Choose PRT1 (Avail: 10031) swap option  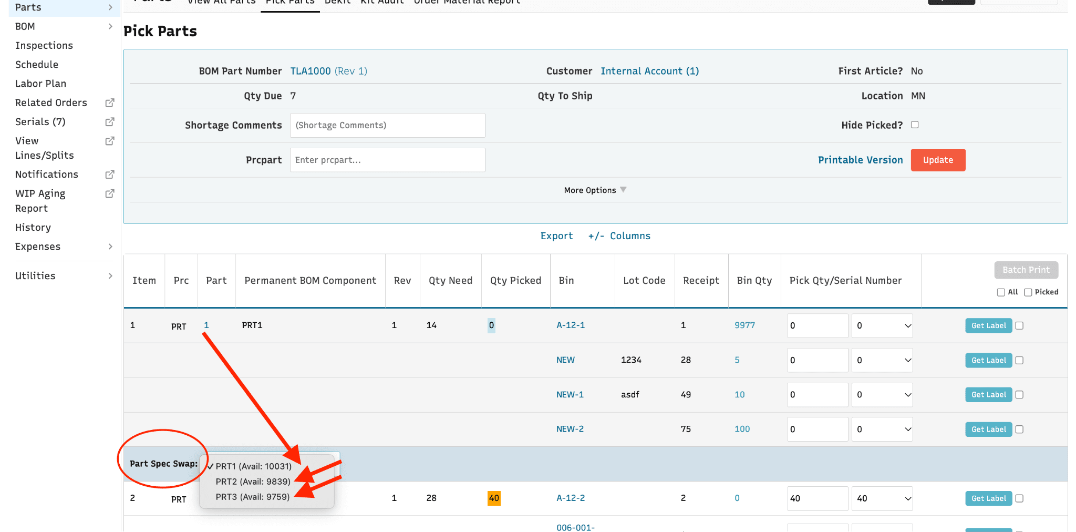click(253, 466)
